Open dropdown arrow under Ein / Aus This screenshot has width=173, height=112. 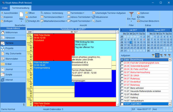[x=131, y=21]
